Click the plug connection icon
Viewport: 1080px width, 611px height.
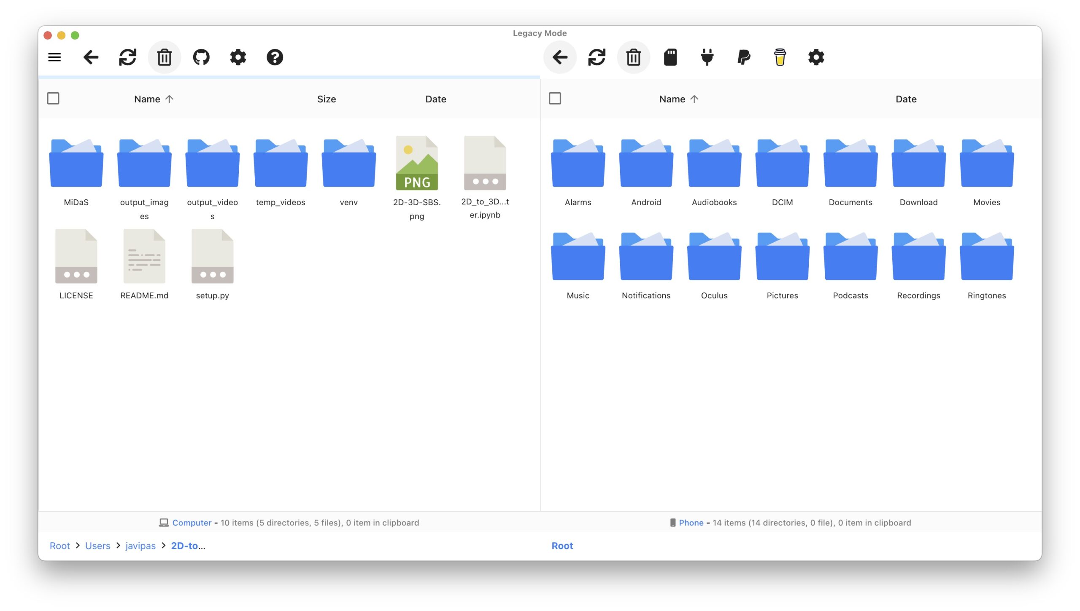pos(707,57)
